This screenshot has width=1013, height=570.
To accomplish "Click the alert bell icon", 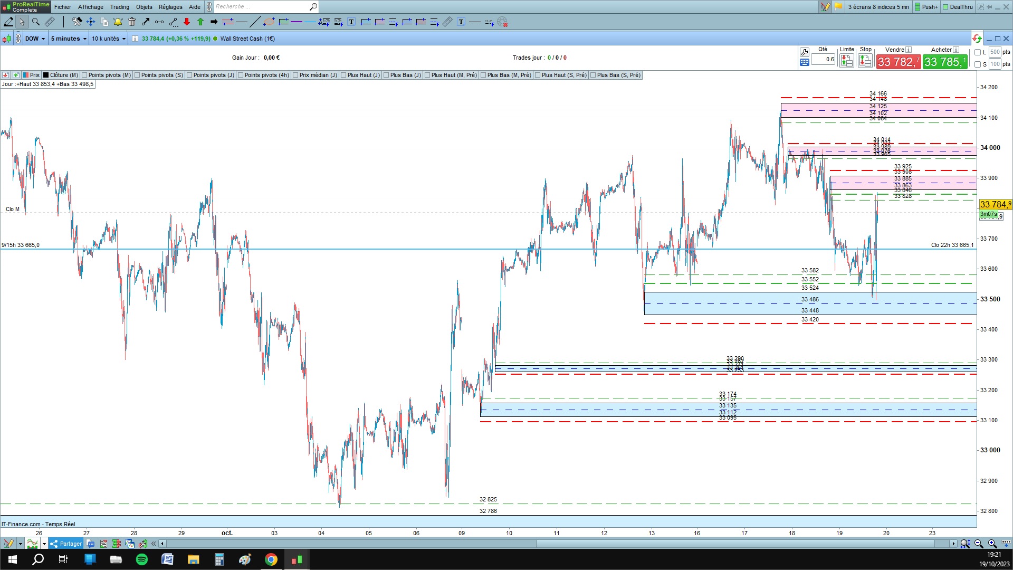I will tap(118, 22).
